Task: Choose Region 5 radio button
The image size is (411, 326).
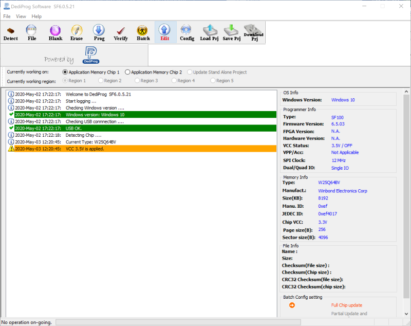Action: [x=213, y=81]
